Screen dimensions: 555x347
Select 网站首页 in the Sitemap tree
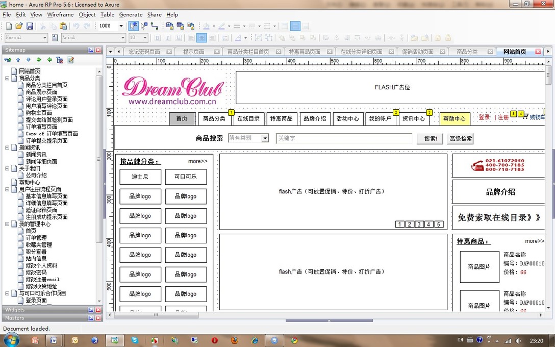(30, 71)
